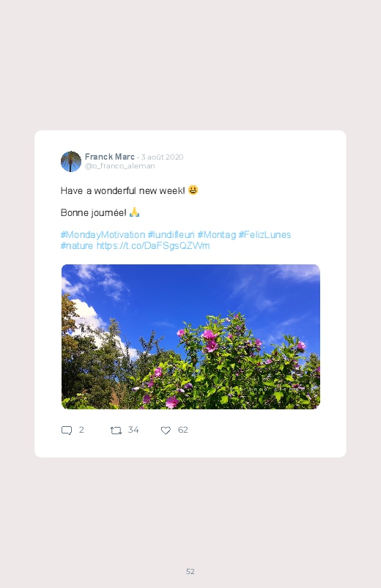Click the like count 62

pos(182,430)
